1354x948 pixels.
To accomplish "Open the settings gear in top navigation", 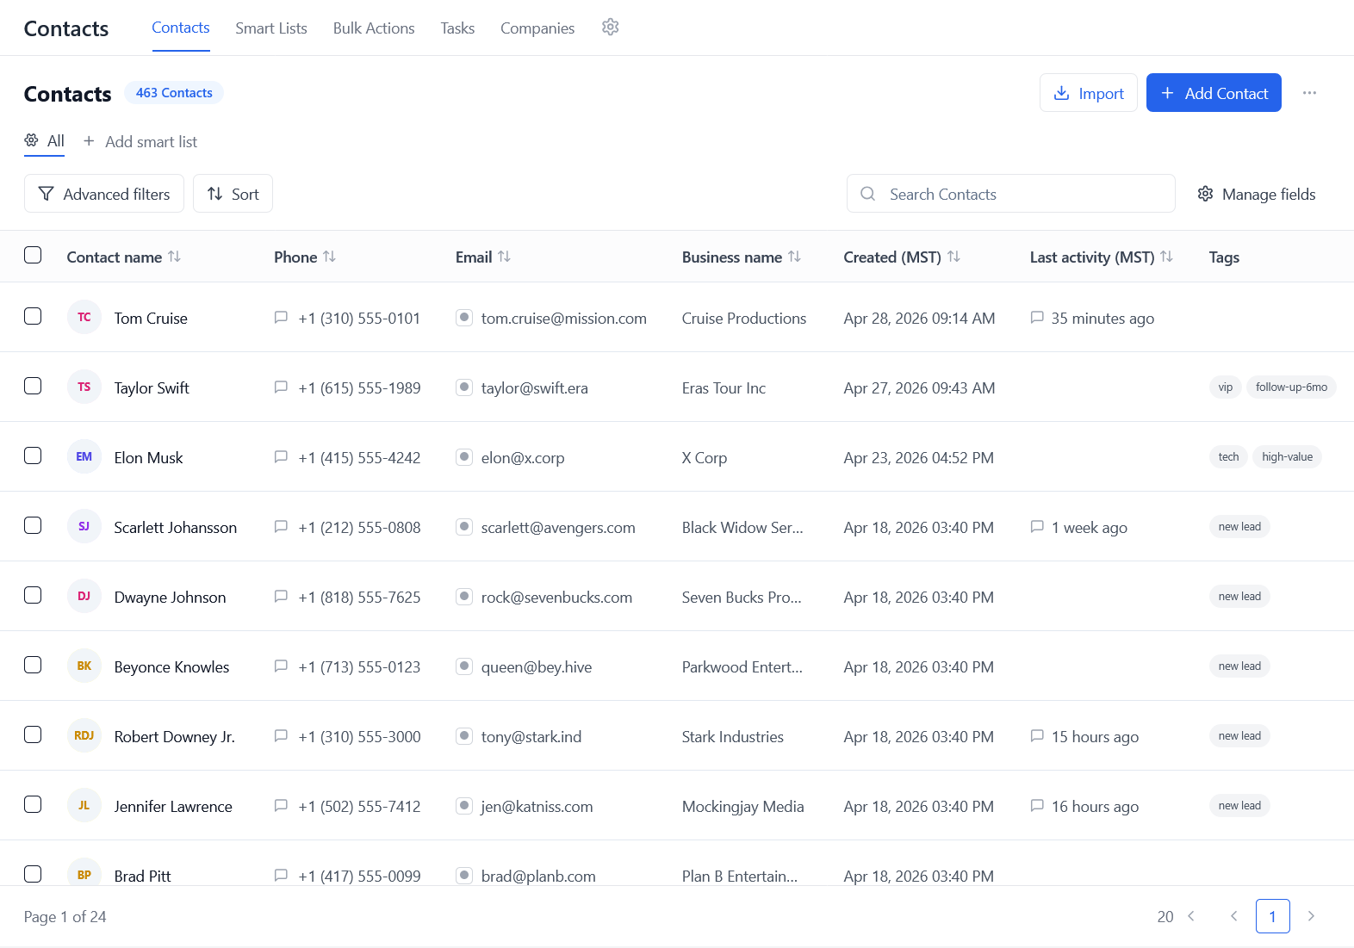I will pyautogui.click(x=611, y=28).
